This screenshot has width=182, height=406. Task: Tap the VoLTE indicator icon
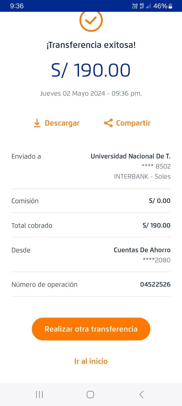tap(135, 6)
